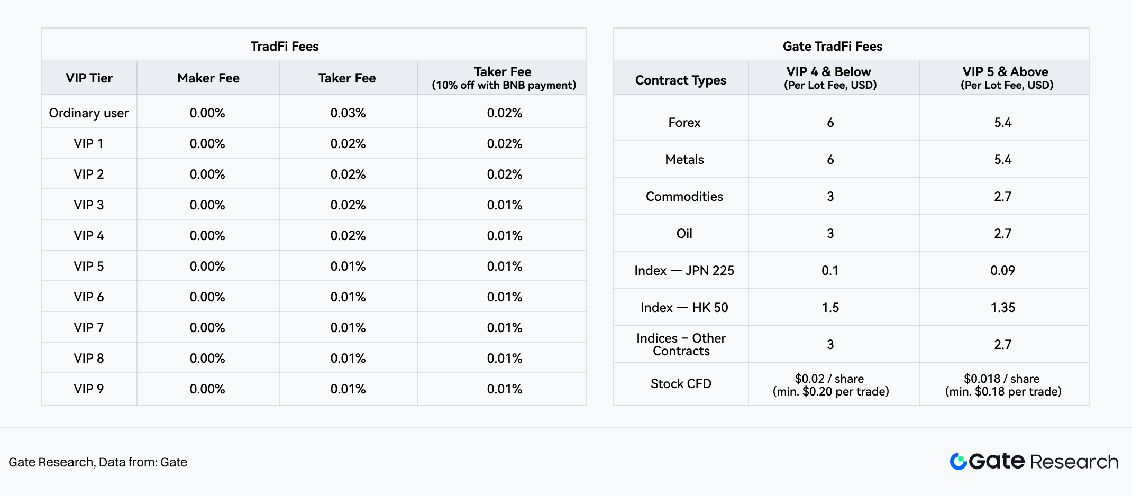
Task: Click the Gate Research wordmark text
Action: [x=1044, y=462]
